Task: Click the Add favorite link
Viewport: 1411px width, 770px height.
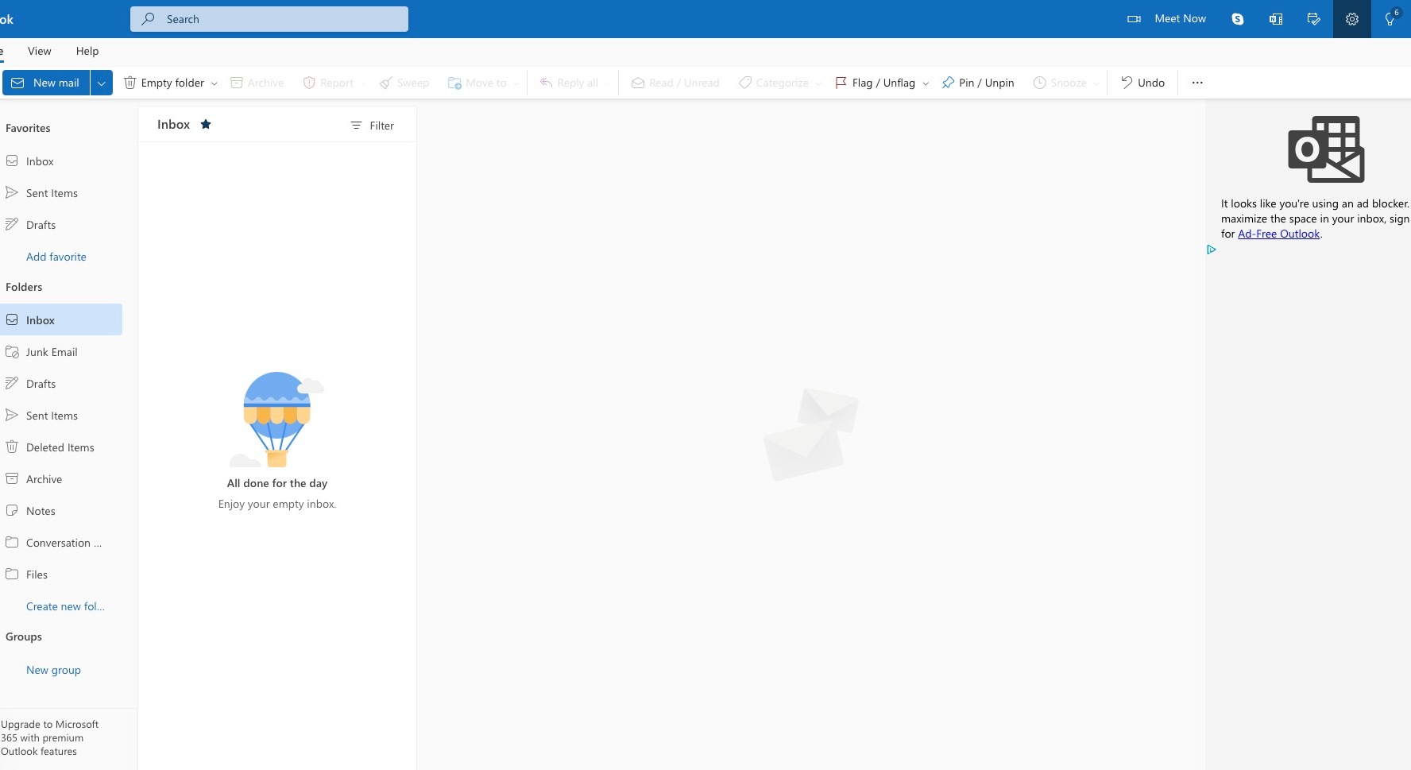Action: [x=56, y=257]
